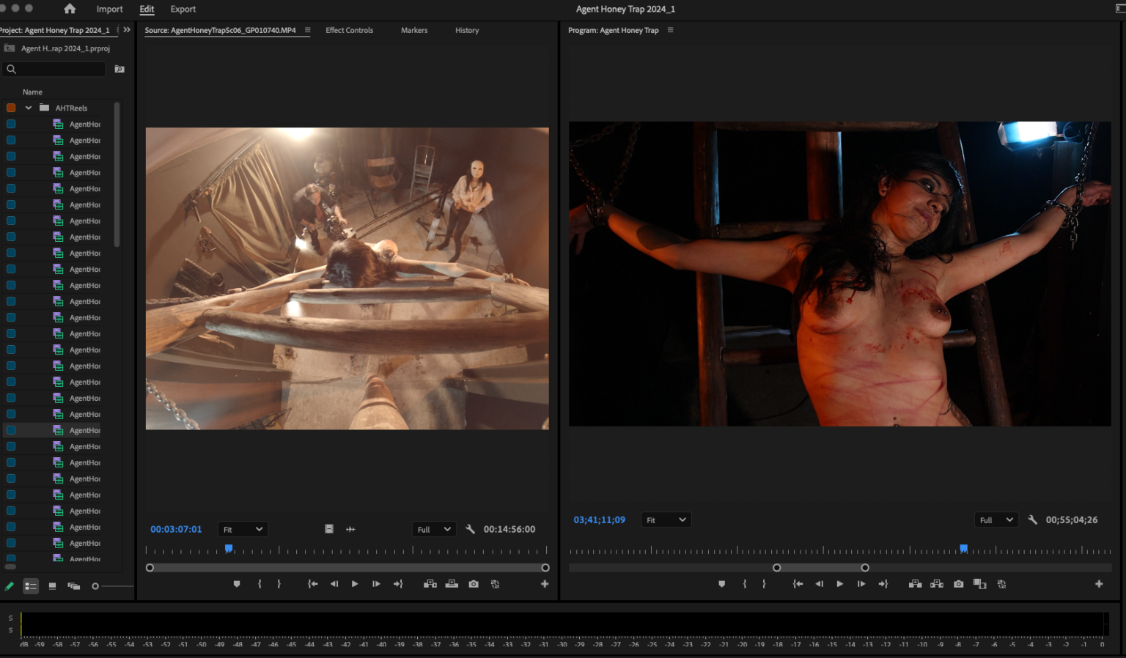1126x658 pixels.
Task: Click the Insert button in Source monitor
Action: [x=430, y=584]
